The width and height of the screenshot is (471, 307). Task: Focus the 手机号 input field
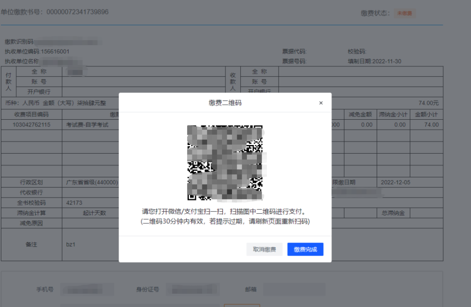click(87, 290)
